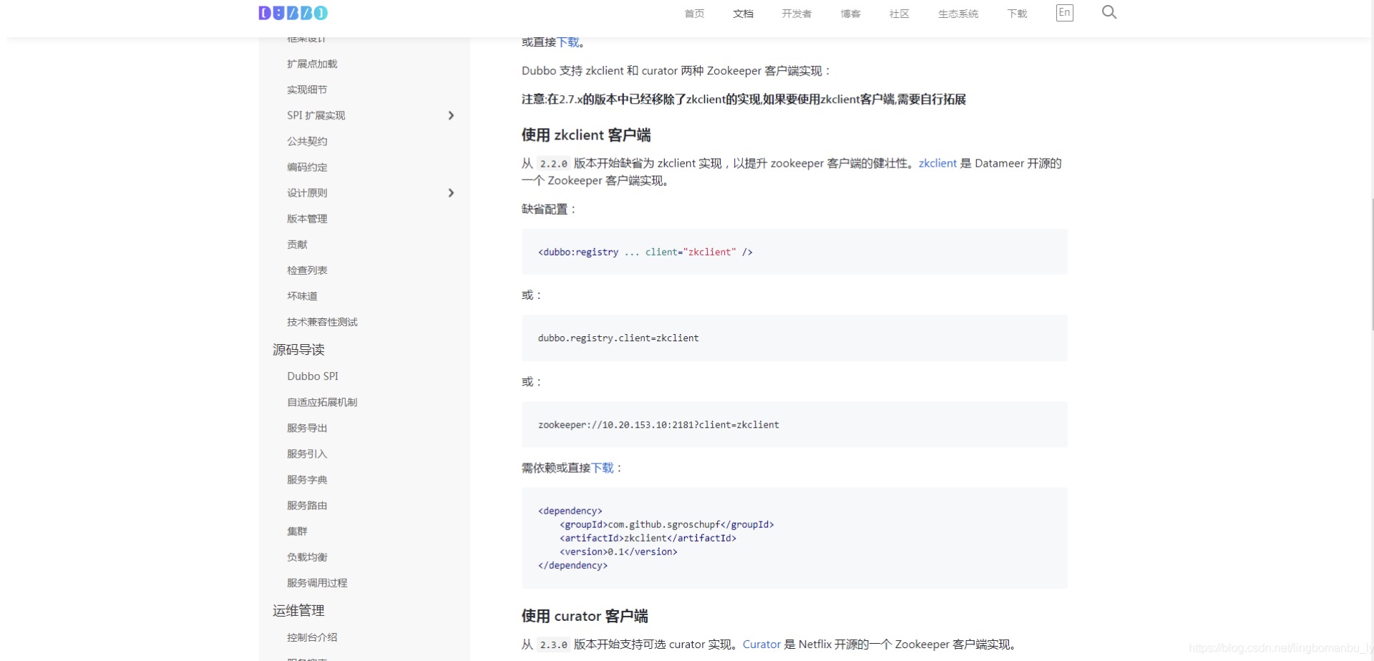Open the Curator hyperlink
1374x661 pixels.
pos(761,644)
